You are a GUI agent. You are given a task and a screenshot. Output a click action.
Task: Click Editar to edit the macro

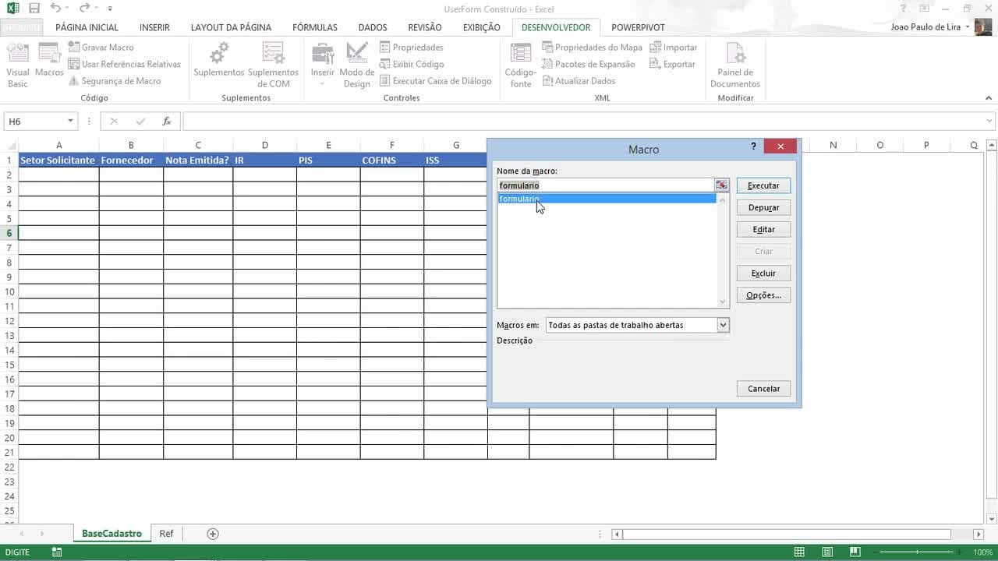coord(763,229)
